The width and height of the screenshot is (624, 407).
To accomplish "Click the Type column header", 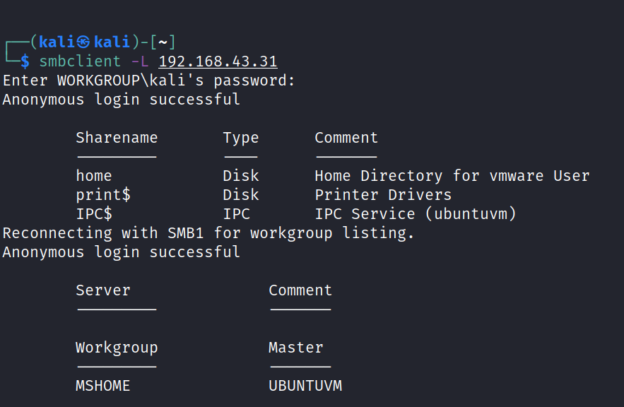I will [x=240, y=138].
